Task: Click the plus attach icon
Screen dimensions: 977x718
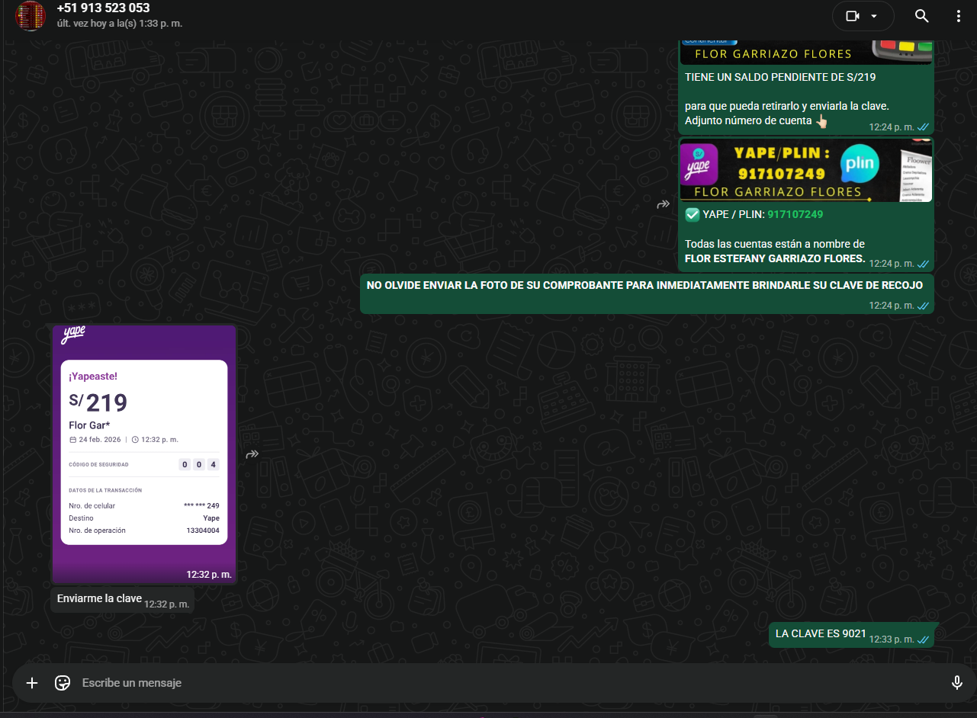Action: point(32,683)
